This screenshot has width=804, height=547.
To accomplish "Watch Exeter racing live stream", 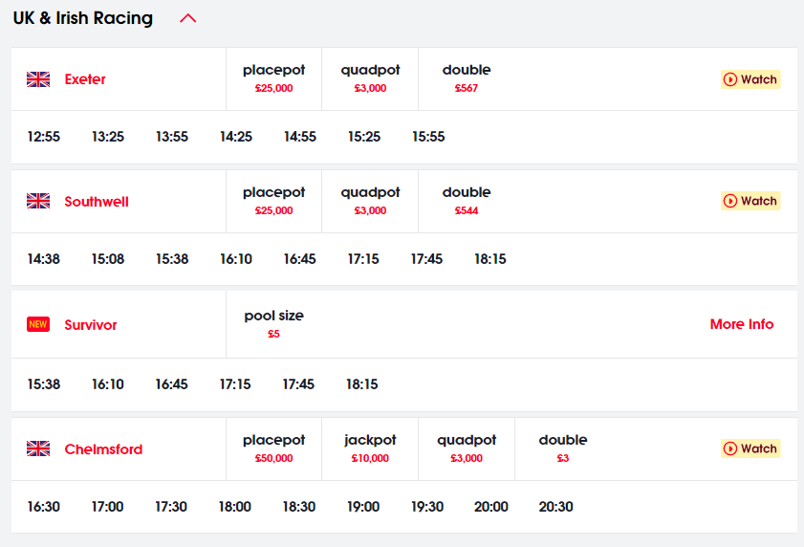I will click(750, 79).
